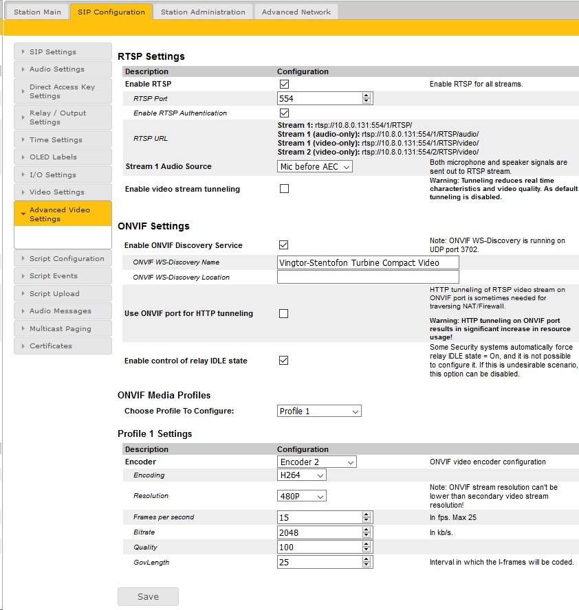
Task: Disable ONVIF Discovery Service checkbox
Action: 284,245
